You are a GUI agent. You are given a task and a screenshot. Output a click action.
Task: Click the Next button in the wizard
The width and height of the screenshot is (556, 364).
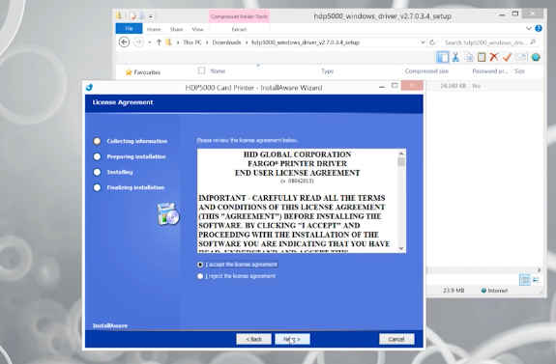coord(293,339)
